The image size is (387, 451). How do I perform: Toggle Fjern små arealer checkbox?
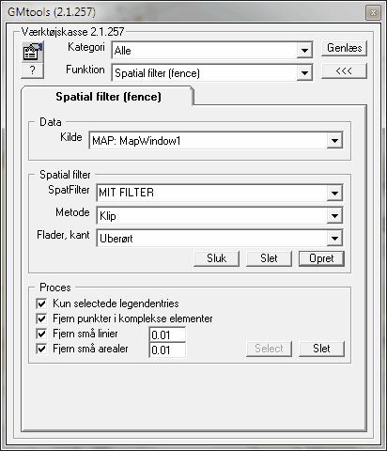41,349
